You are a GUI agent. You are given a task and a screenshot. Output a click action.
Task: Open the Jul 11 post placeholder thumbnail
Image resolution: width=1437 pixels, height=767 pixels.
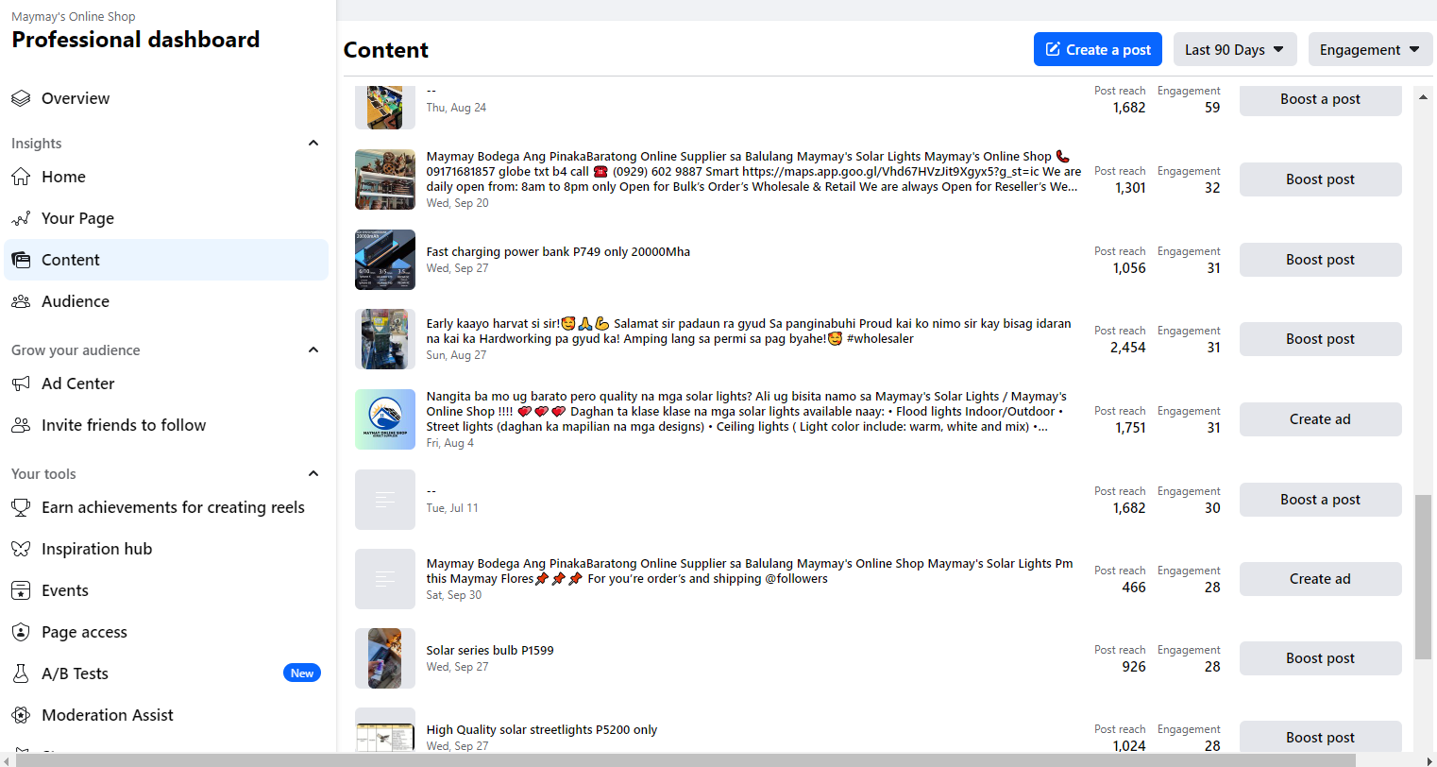[385, 500]
